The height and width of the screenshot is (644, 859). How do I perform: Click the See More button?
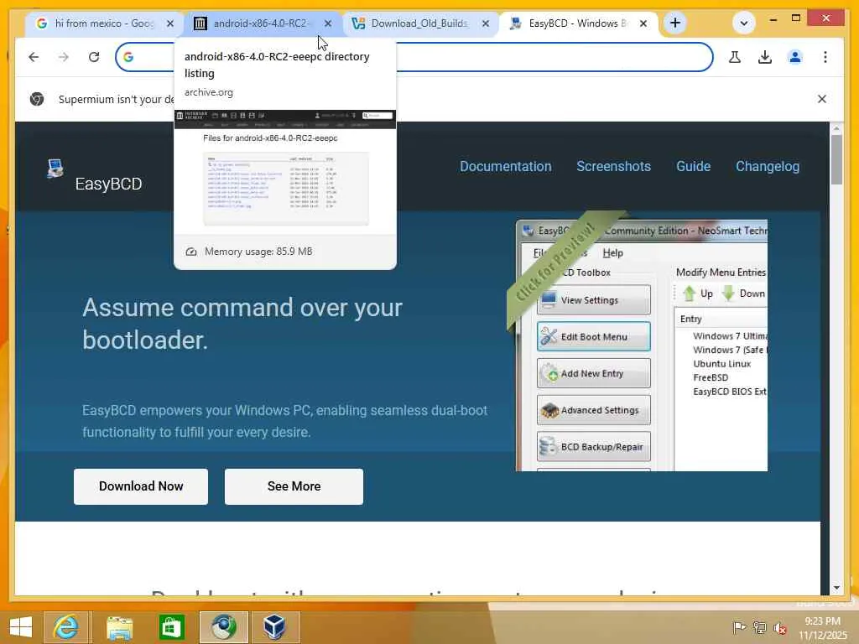click(294, 486)
